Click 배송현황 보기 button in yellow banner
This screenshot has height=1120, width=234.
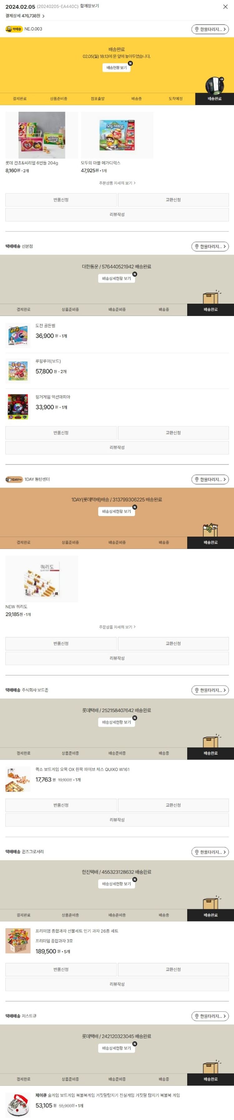(x=117, y=68)
